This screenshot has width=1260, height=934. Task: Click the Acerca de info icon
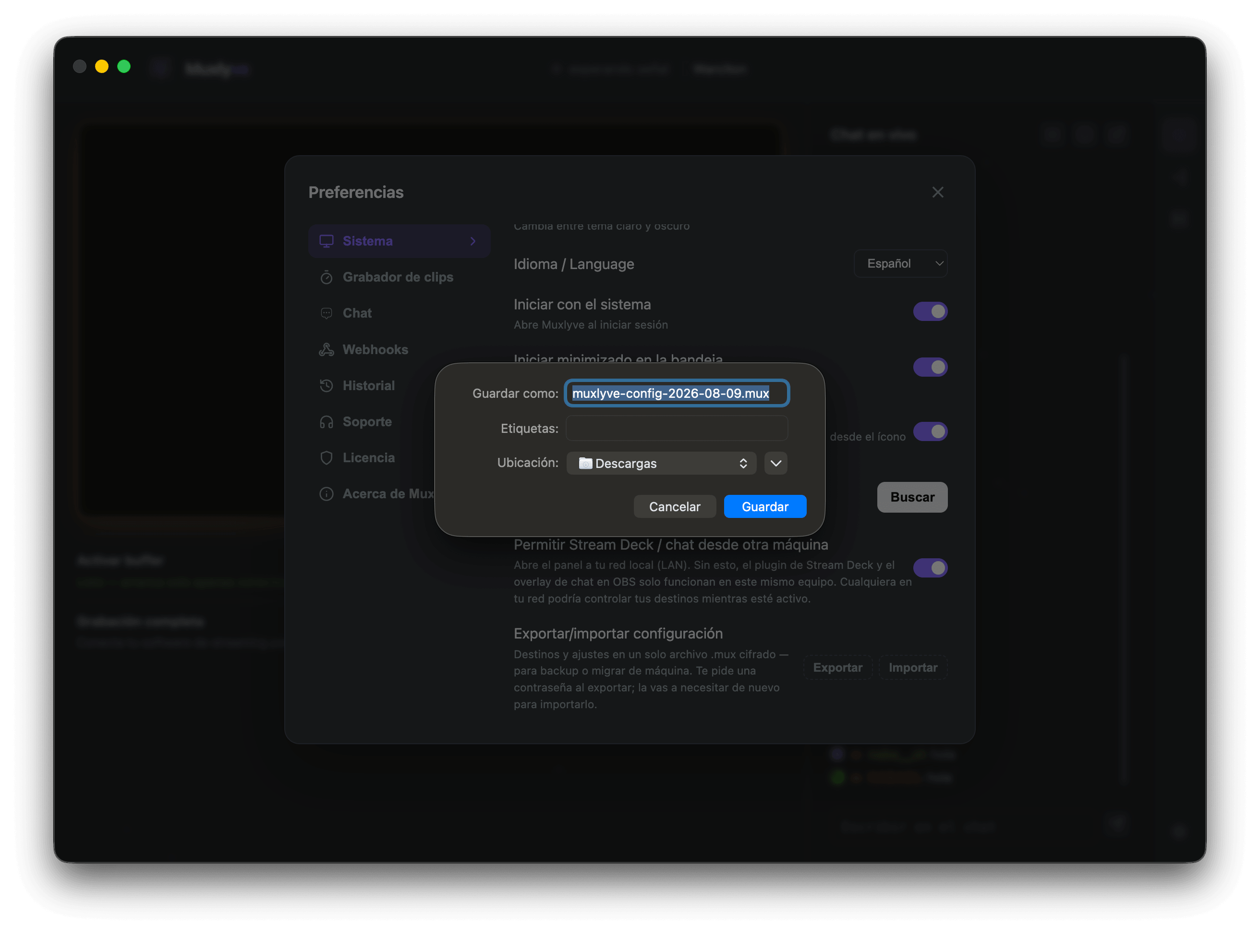(x=327, y=493)
